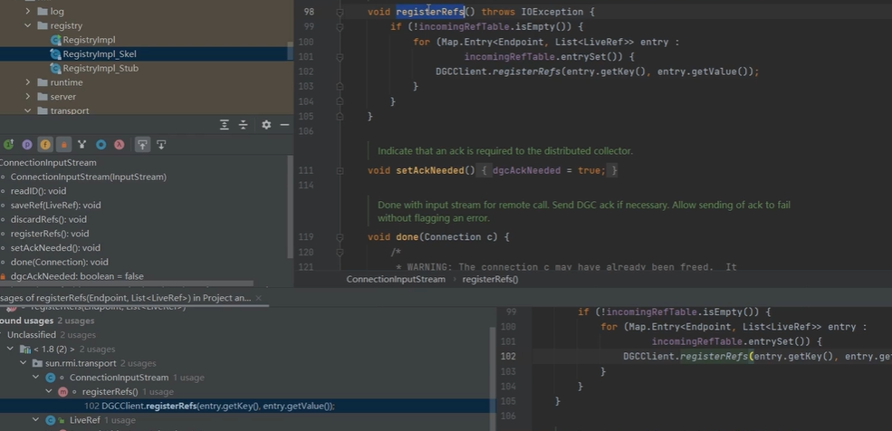Expand the runtime folder
The height and width of the screenshot is (431, 892).
click(28, 82)
